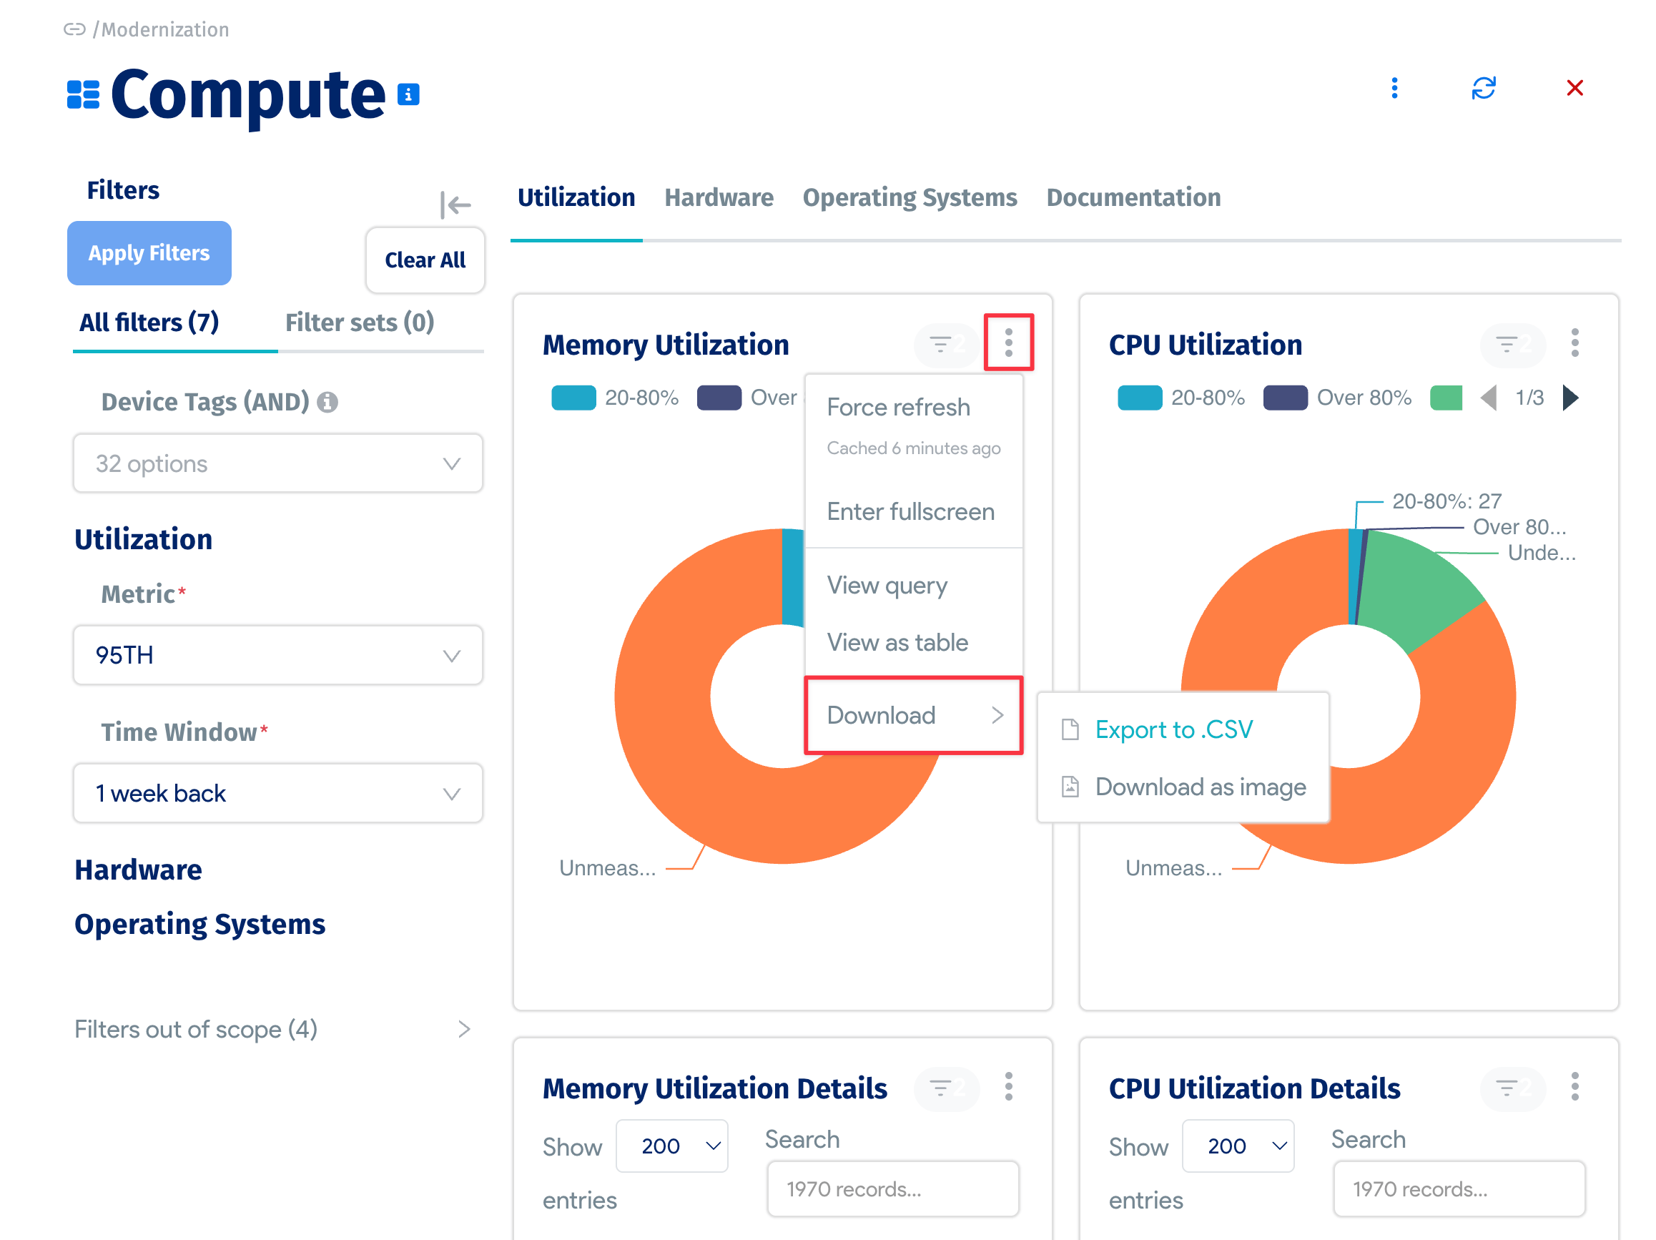The image size is (1656, 1240).
Task: Click the Memory Utilization Details search field
Action: tap(892, 1189)
